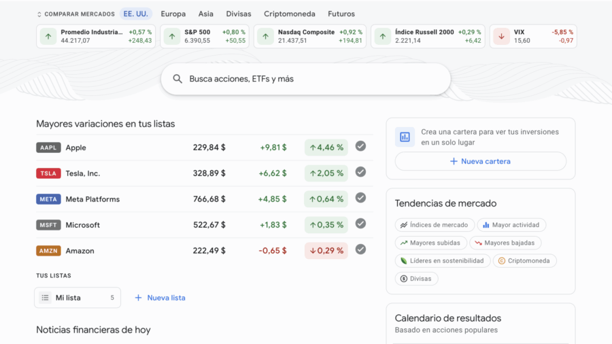Click the Noticias financieras de hoy heading

[x=93, y=330]
